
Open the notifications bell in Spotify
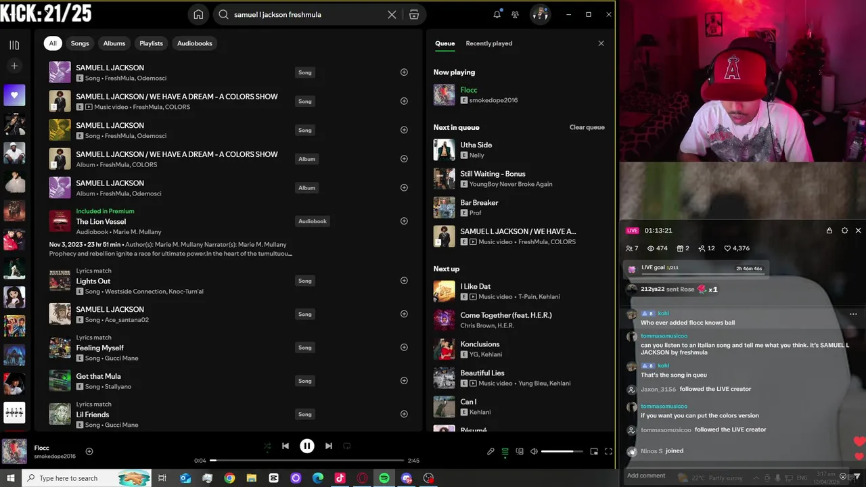pos(497,14)
